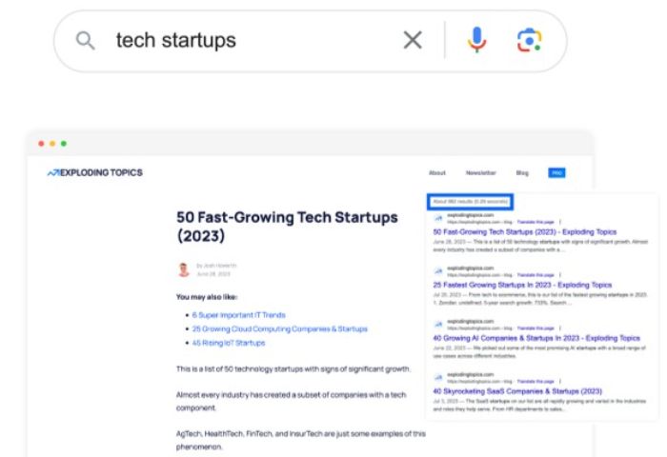The height and width of the screenshot is (457, 667).
Task: Open the Newsletter nav item
Action: (480, 172)
